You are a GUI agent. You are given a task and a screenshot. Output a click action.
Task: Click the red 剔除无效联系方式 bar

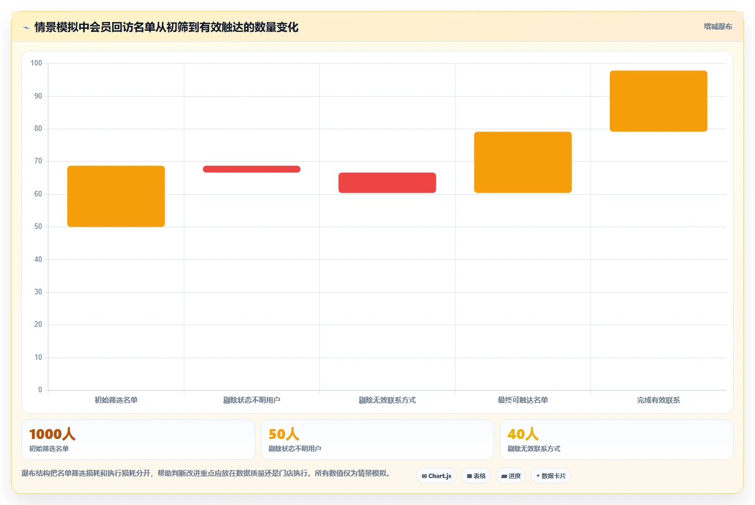387,183
